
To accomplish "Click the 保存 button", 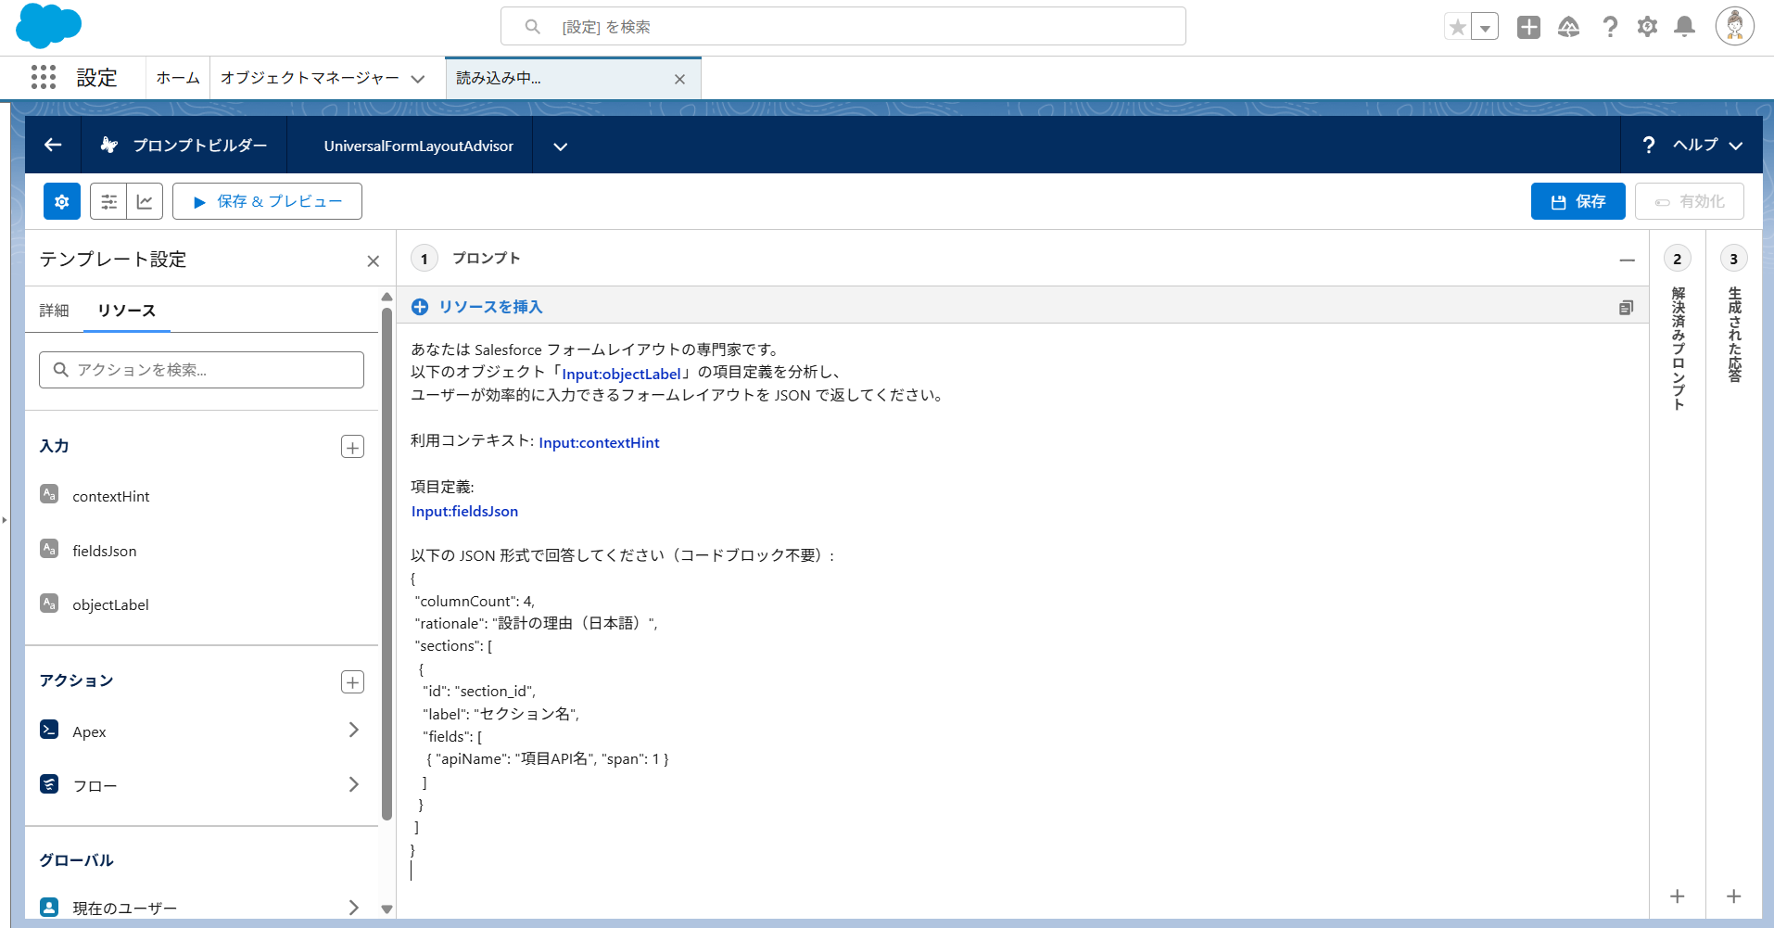I will click(1578, 201).
